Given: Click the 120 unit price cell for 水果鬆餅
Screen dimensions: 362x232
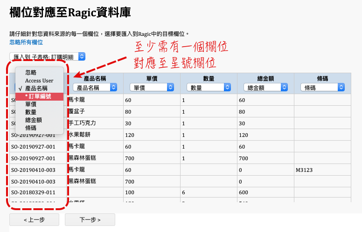Looking at the screenshot, I should coord(152,135).
